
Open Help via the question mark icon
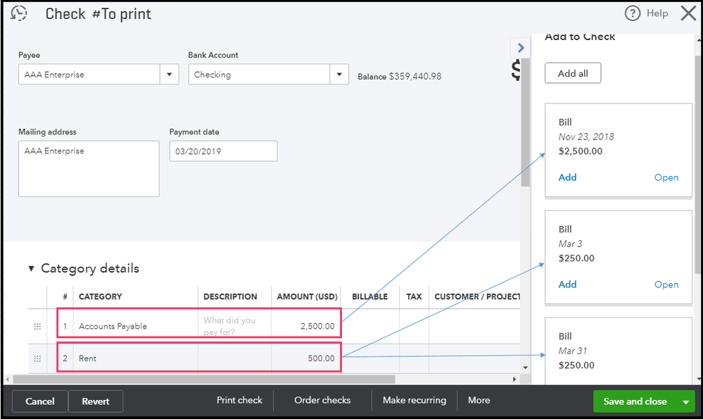point(633,13)
